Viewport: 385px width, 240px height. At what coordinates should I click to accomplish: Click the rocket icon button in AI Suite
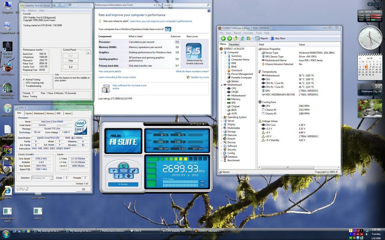[x=134, y=171]
